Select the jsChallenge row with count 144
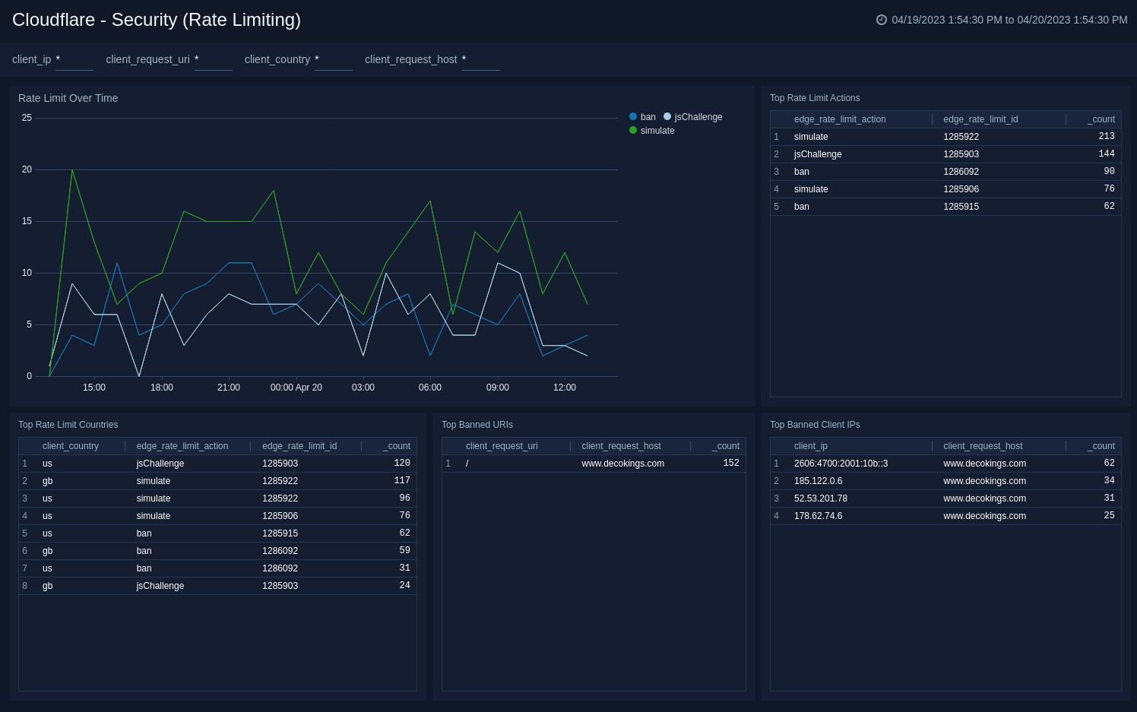The height and width of the screenshot is (712, 1137). click(x=912, y=154)
